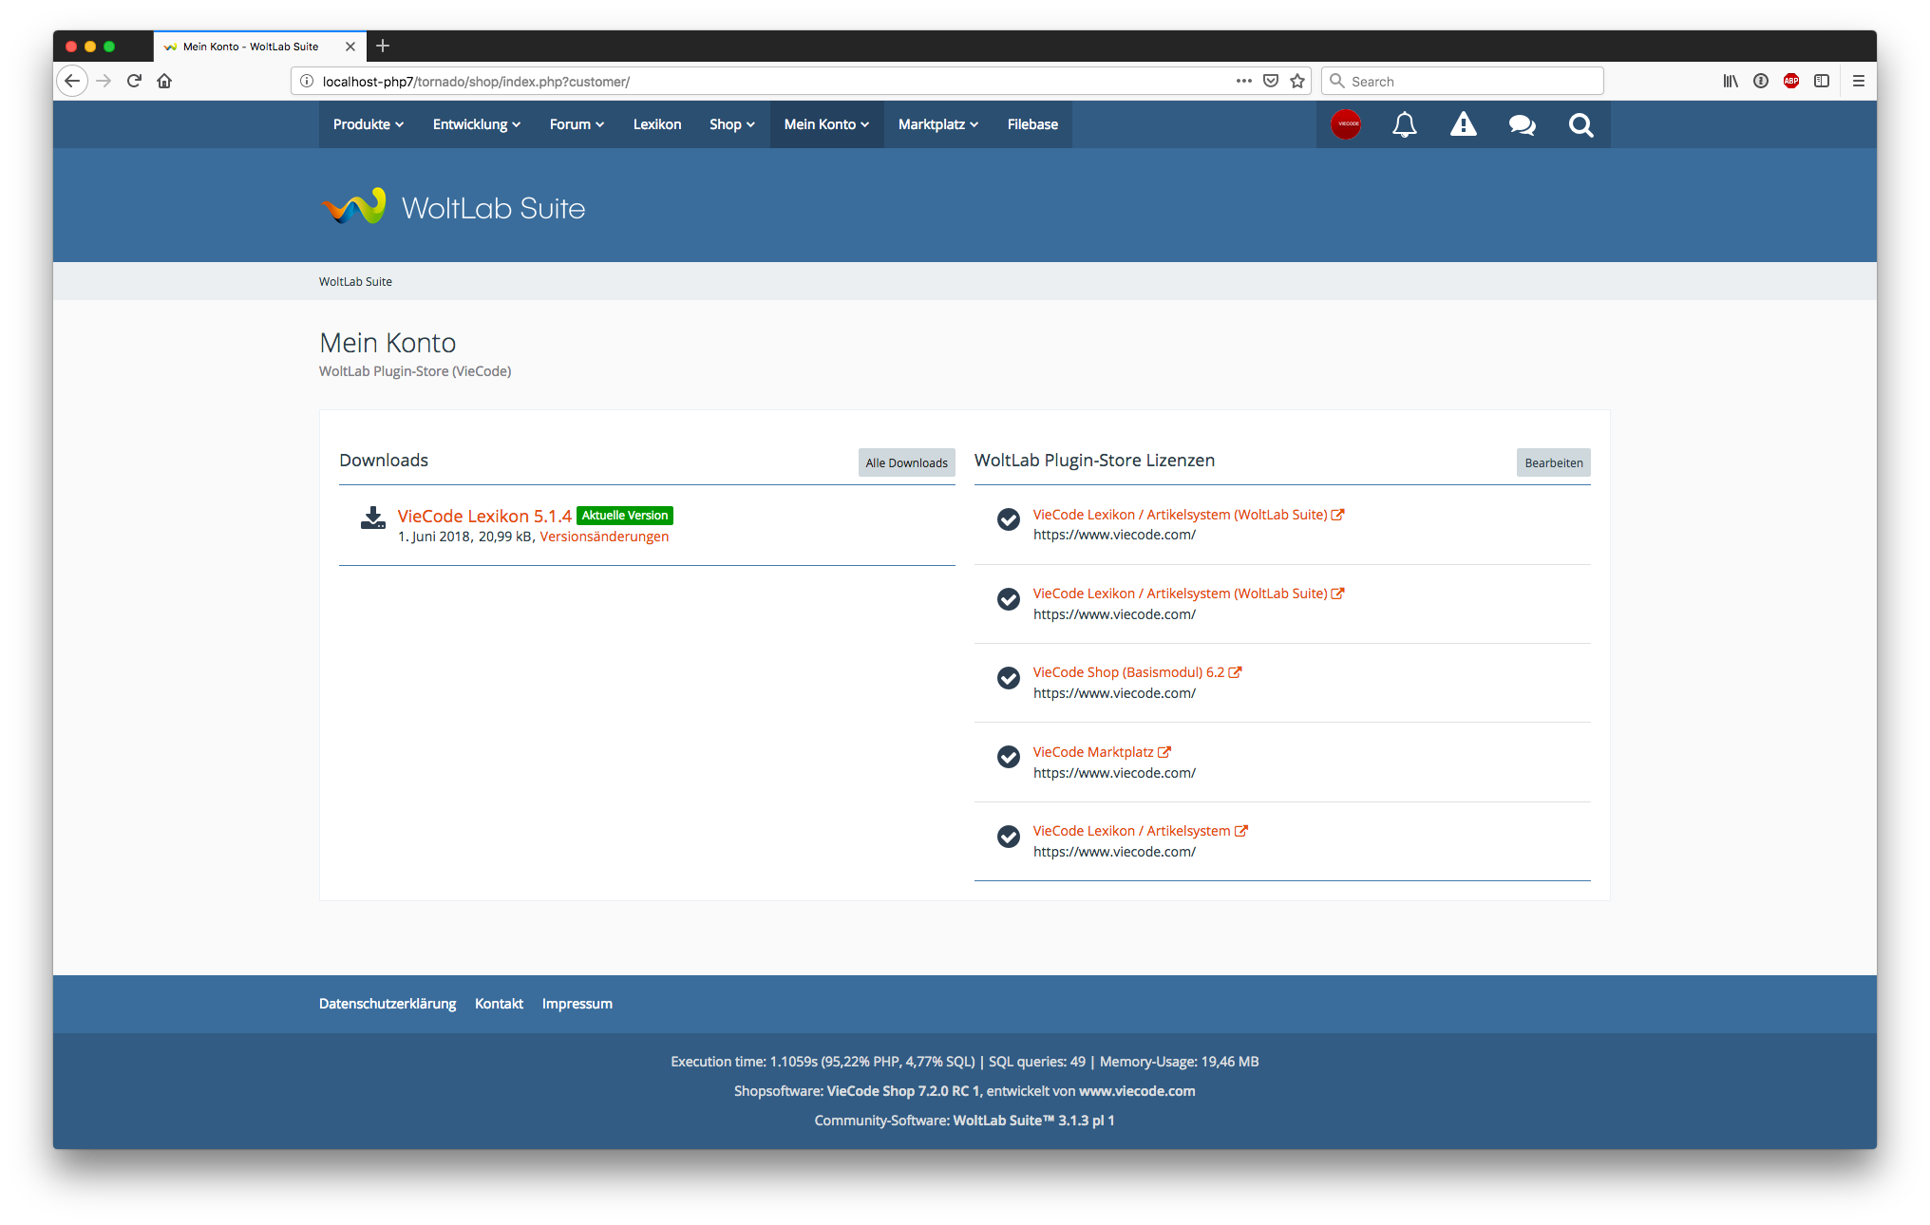Image resolution: width=1930 pixels, height=1225 pixels.
Task: Click the browser home icon
Action: coord(164,81)
